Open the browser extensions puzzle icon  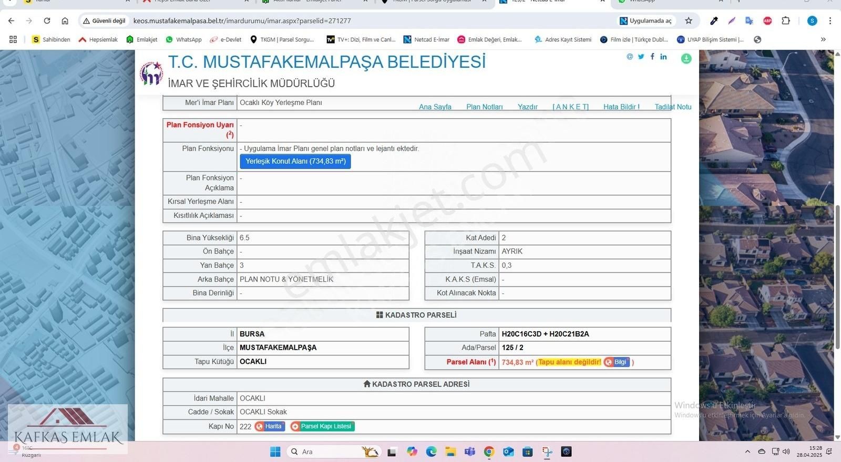click(x=786, y=20)
